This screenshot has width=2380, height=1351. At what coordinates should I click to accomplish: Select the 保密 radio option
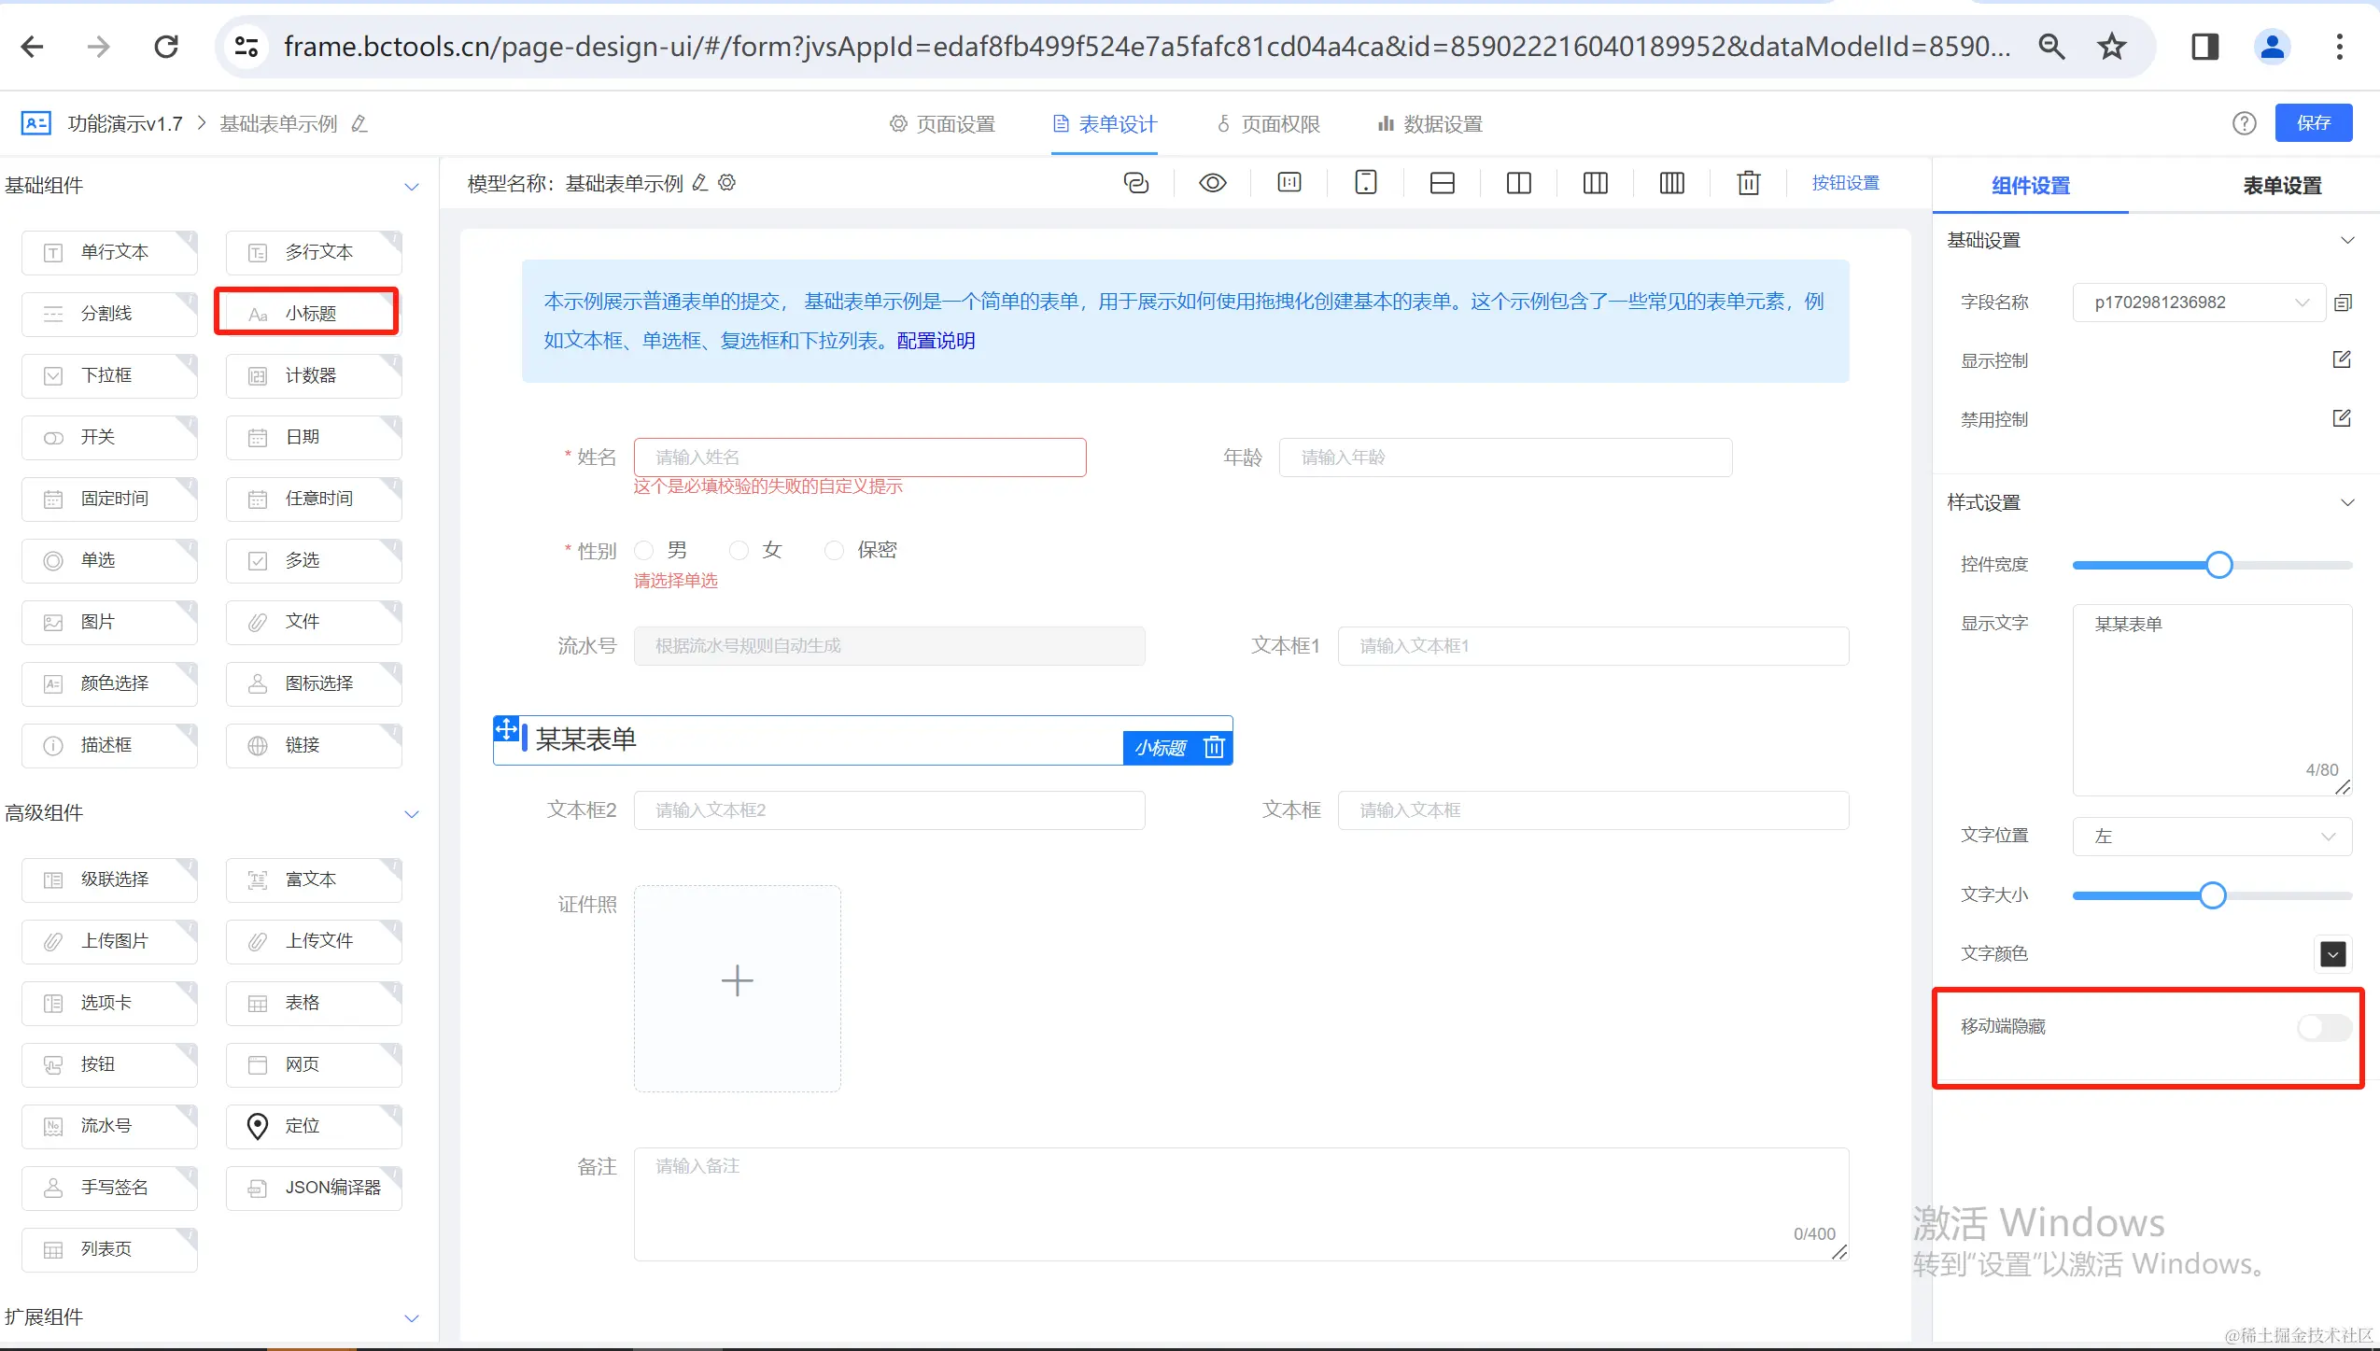pyautogui.click(x=834, y=550)
